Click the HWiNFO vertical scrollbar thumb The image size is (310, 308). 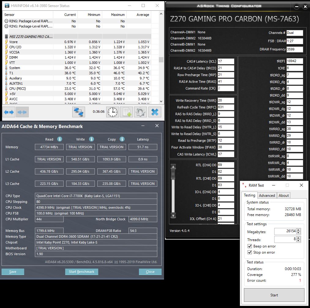point(161,60)
